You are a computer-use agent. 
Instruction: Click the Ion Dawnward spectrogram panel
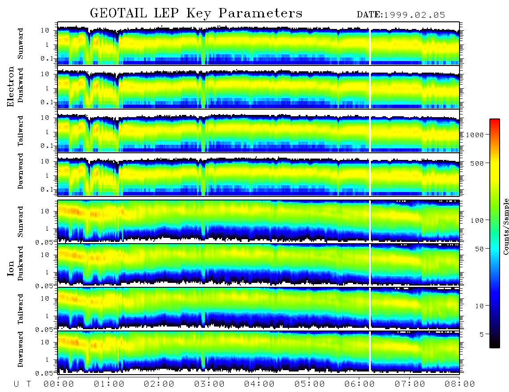coord(259,352)
